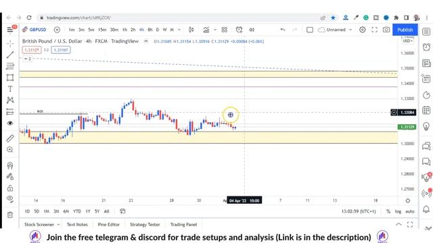
Task: Switch to the D daily timeframe
Action: tap(158, 30)
